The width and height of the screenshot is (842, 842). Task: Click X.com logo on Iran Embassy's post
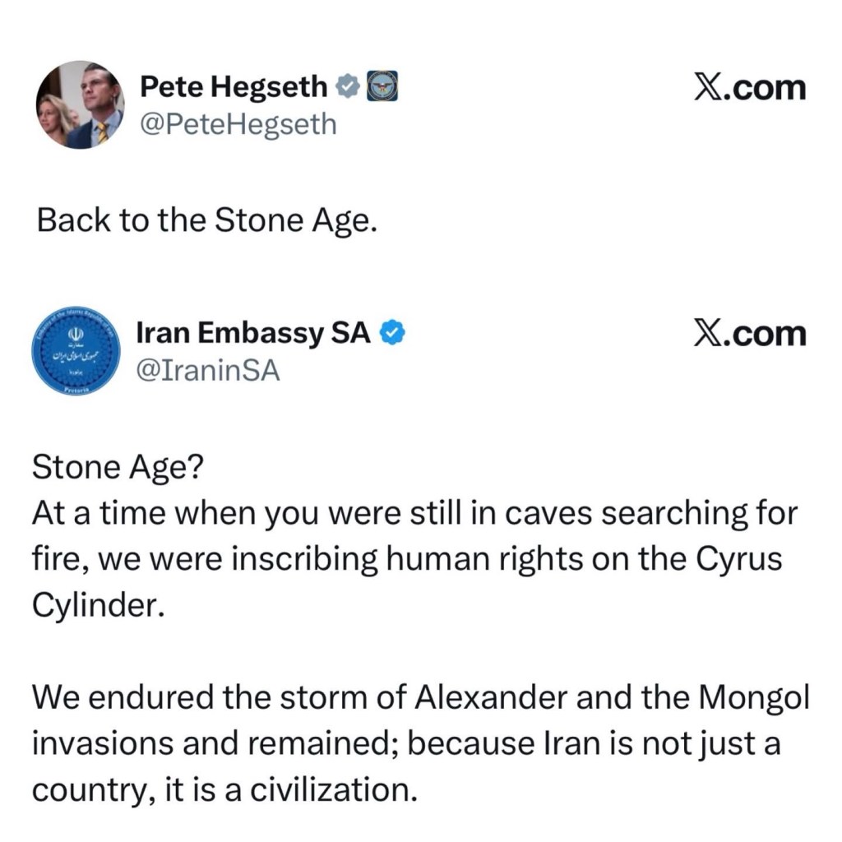[749, 334]
